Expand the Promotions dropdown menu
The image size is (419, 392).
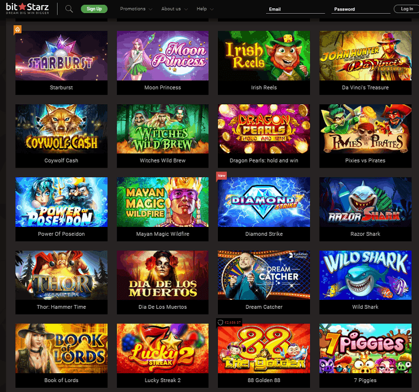click(x=136, y=9)
